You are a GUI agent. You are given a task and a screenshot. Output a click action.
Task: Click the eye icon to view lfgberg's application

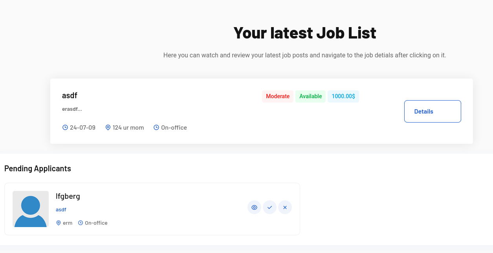(254, 207)
